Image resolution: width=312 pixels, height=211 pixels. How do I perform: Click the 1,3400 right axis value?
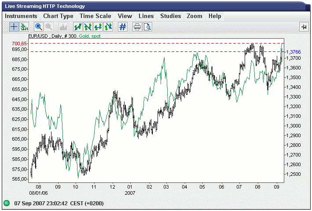[293, 87]
